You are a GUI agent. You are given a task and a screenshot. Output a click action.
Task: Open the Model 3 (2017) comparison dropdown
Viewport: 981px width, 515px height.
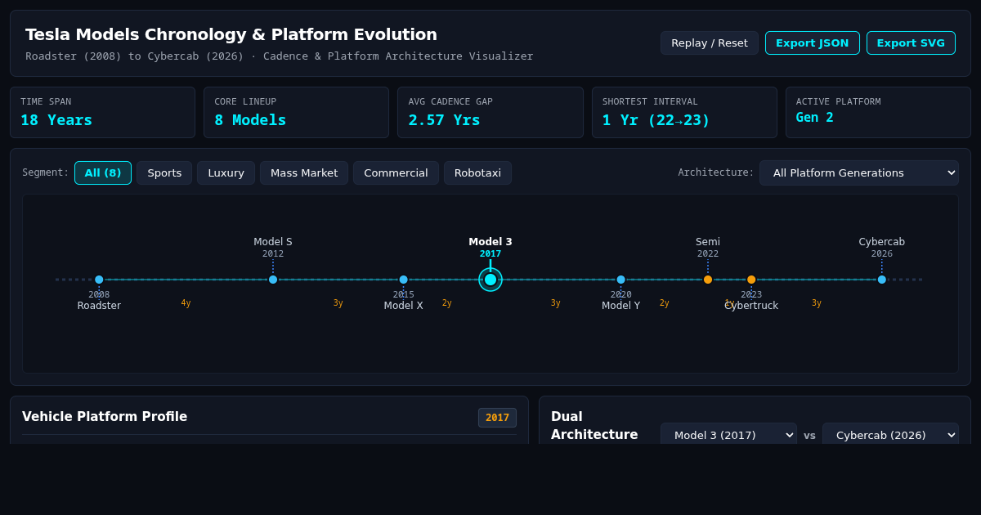(x=728, y=435)
